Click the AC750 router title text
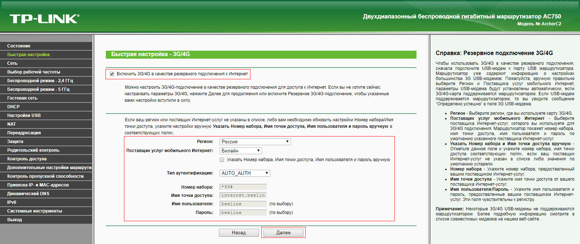The width and height of the screenshot is (580, 244). pyautogui.click(x=462, y=17)
